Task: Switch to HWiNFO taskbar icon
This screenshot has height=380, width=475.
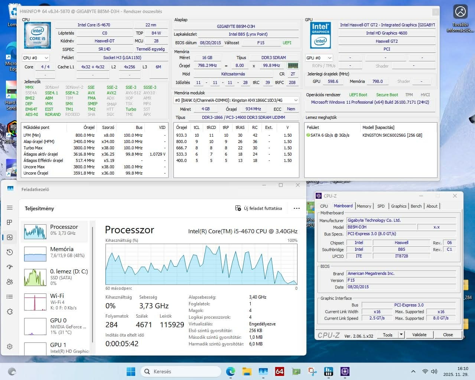Action: point(329,371)
